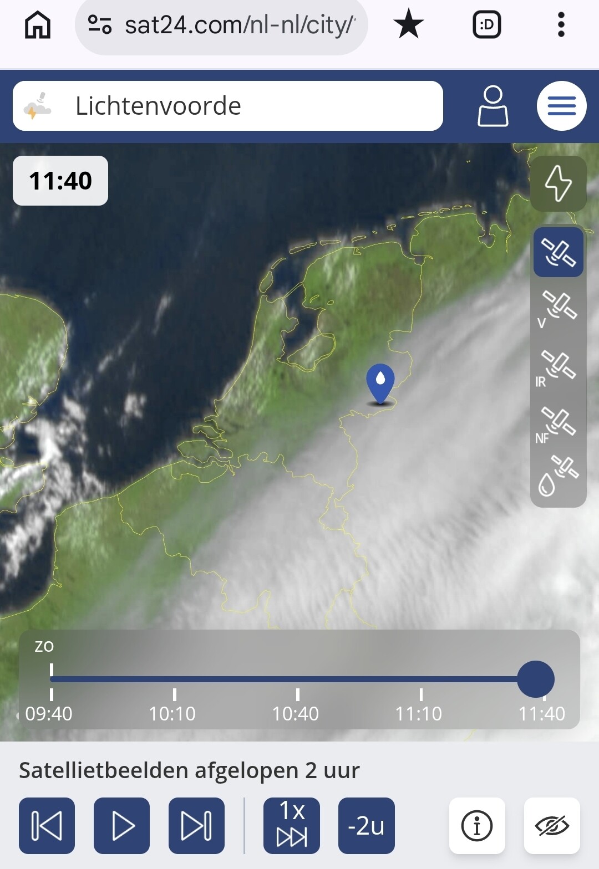Viewport: 599px width, 869px height.
Task: Jump to the first satellite frame
Action: click(x=47, y=826)
